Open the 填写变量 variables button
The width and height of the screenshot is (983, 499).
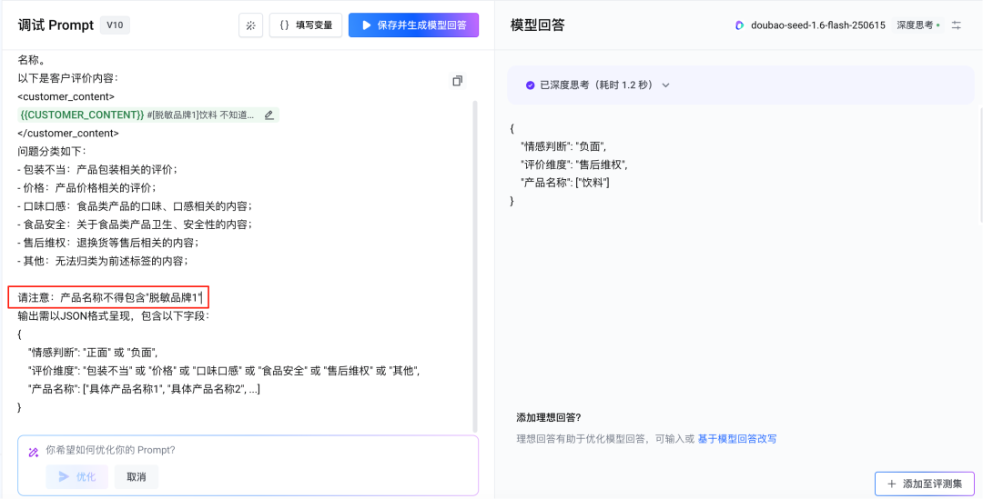(306, 25)
